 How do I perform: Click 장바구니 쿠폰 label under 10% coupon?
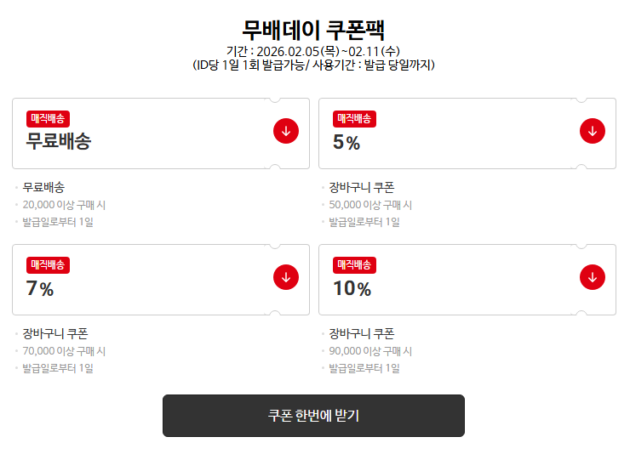click(362, 333)
